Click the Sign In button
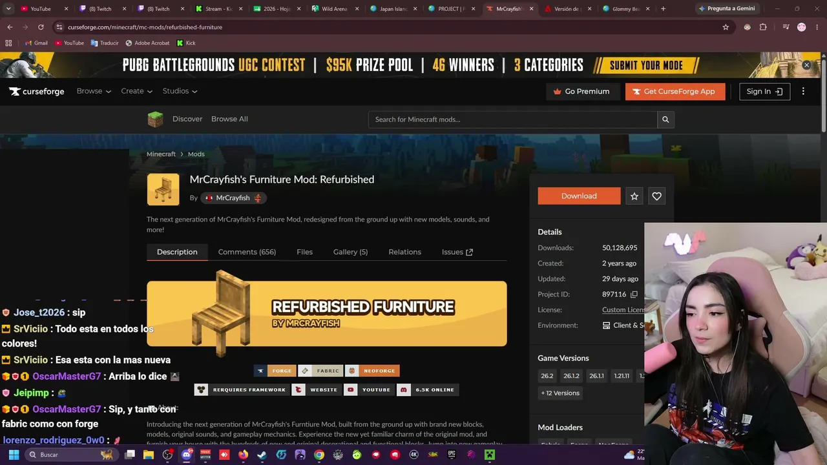Image resolution: width=827 pixels, height=465 pixels. tap(764, 92)
